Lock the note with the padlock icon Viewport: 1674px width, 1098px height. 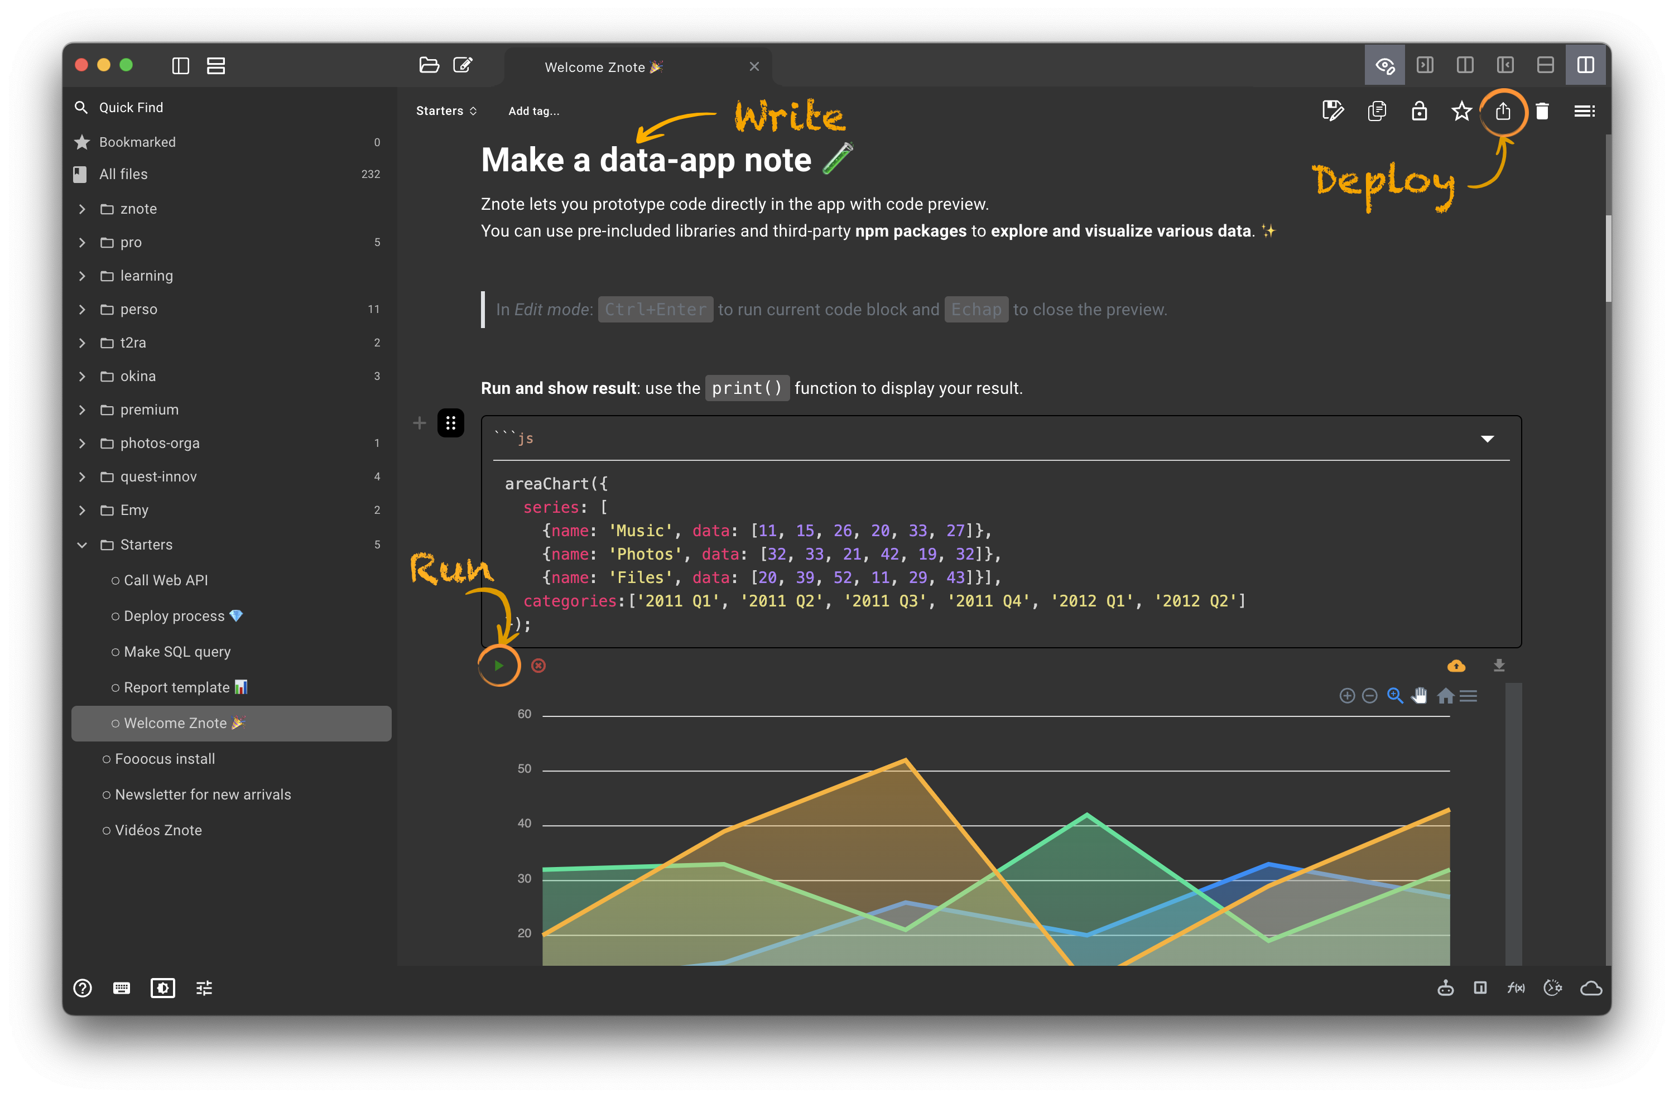click(1418, 111)
